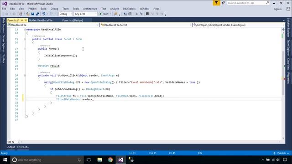Open the Toolbox side panel
292x164 pixels.
point(3,59)
